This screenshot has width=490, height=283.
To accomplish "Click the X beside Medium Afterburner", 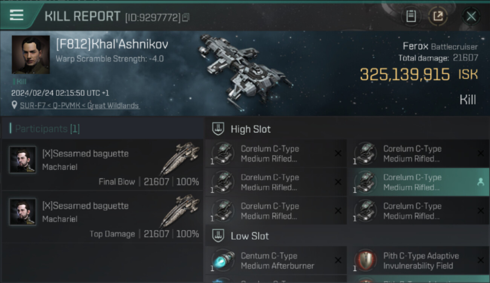I will coord(338,260).
